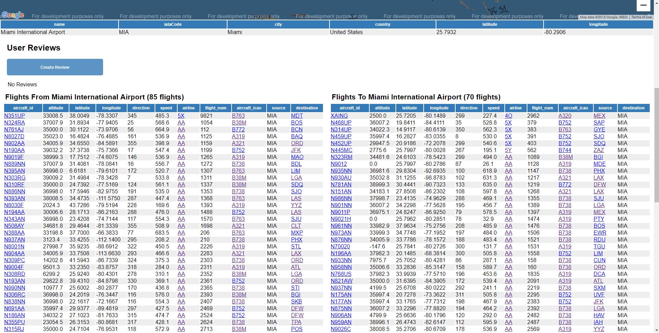Screen dimensions: 659x333
Task: Open source HAV airport link
Action: click(599, 315)
